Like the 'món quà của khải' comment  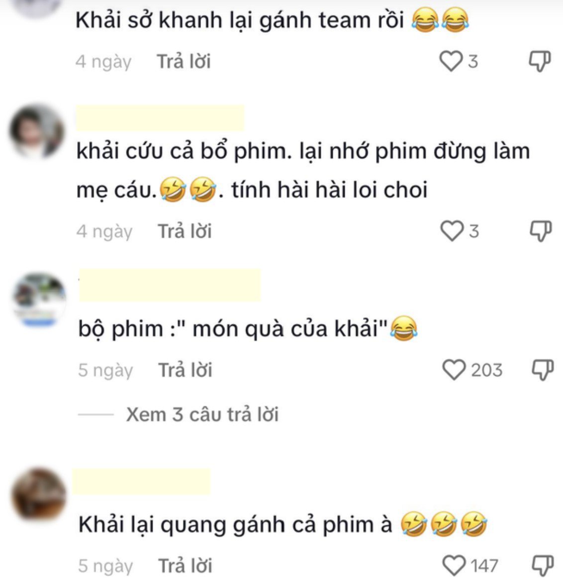(454, 370)
